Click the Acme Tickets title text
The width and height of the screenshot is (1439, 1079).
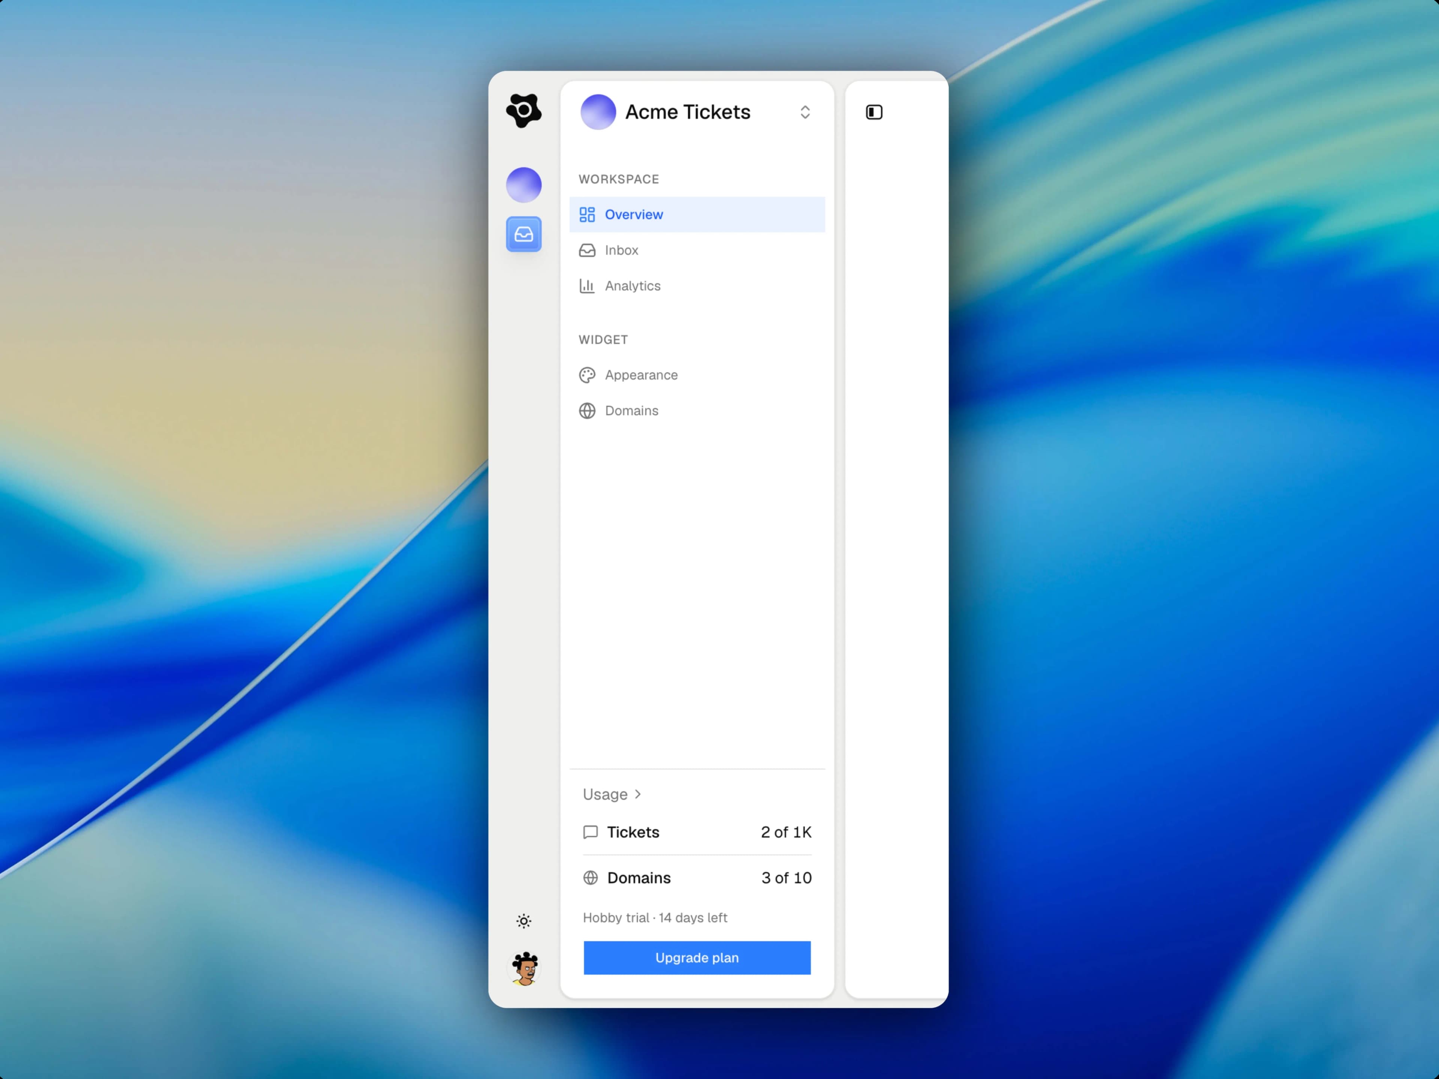pos(688,112)
